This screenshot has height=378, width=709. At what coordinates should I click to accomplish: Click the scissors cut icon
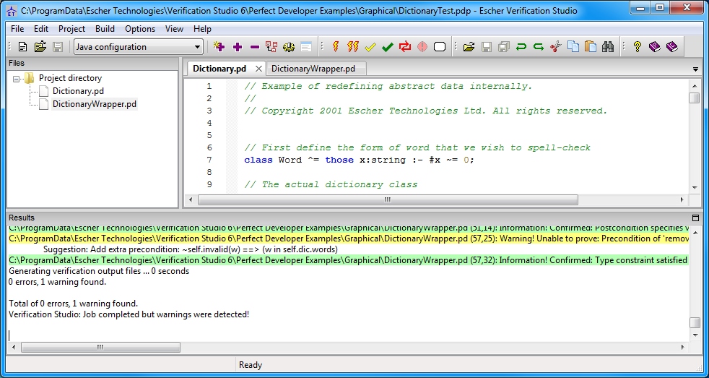[x=555, y=47]
